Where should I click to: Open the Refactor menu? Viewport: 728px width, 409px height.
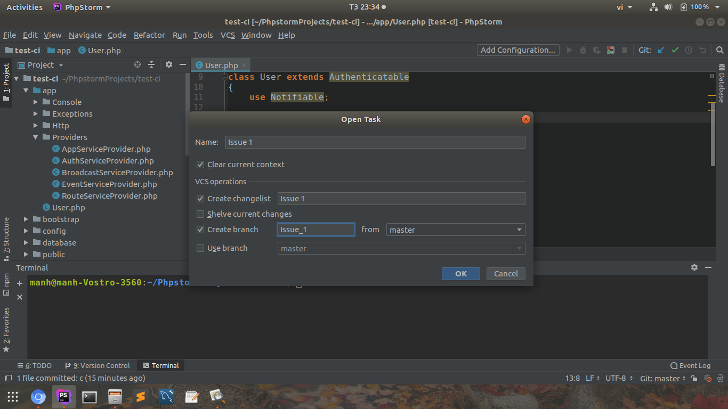pos(149,35)
